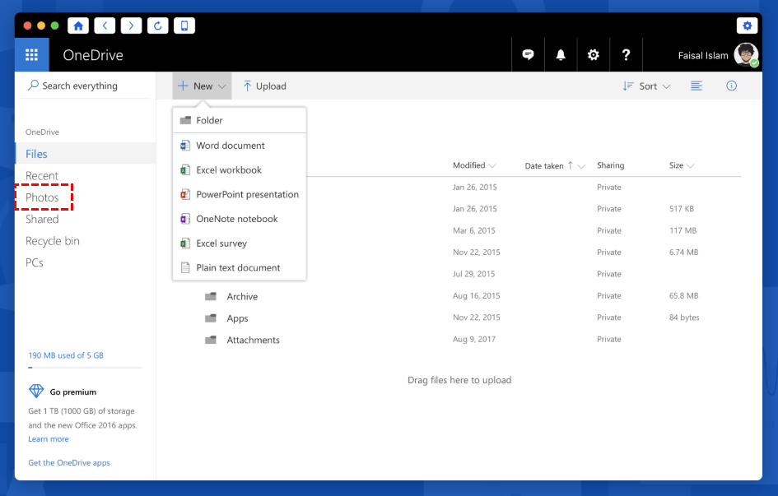Open the Get the OneDrive apps link
The image size is (778, 496).
69,463
